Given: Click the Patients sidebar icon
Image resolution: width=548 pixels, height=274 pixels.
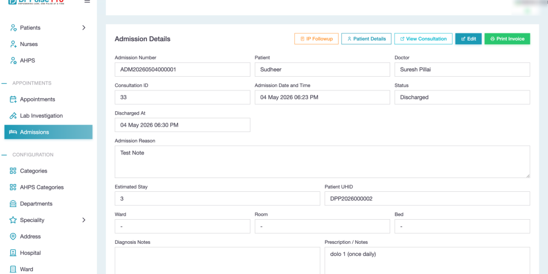Looking at the screenshot, I should pyautogui.click(x=13, y=27).
